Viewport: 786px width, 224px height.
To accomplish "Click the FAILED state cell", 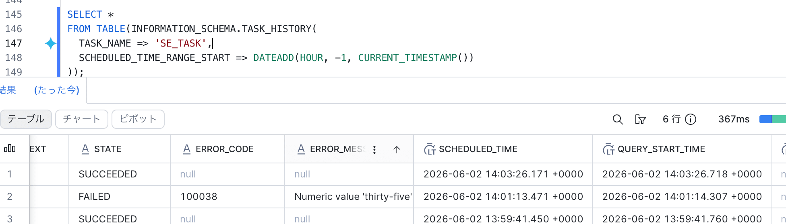I will [120, 197].
